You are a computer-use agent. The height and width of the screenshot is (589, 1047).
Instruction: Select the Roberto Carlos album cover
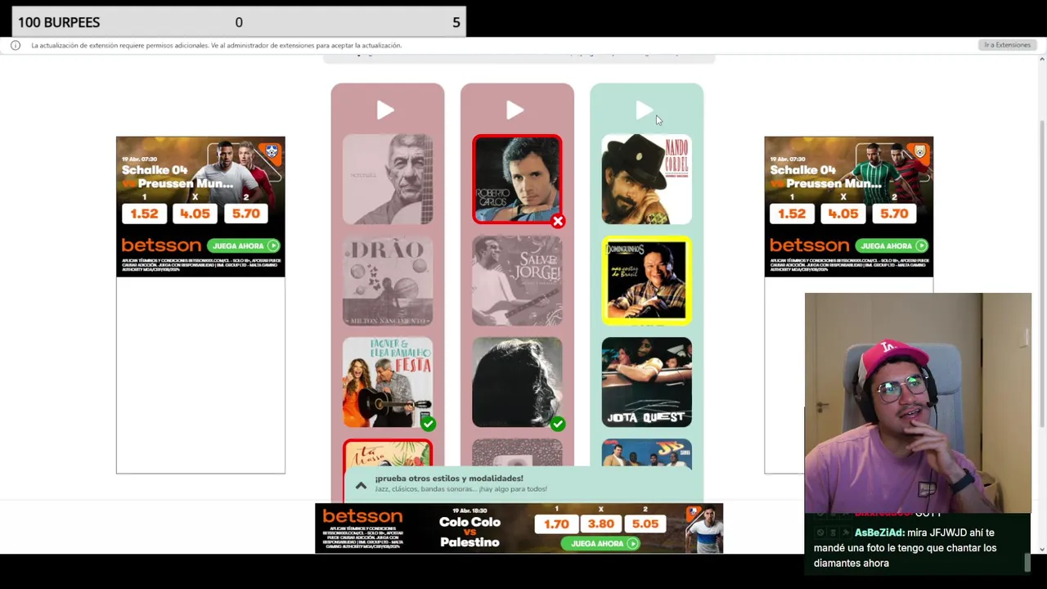517,179
